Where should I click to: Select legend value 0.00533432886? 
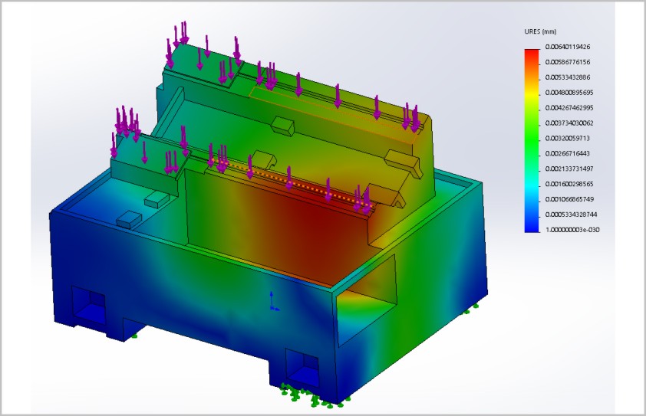(568, 77)
